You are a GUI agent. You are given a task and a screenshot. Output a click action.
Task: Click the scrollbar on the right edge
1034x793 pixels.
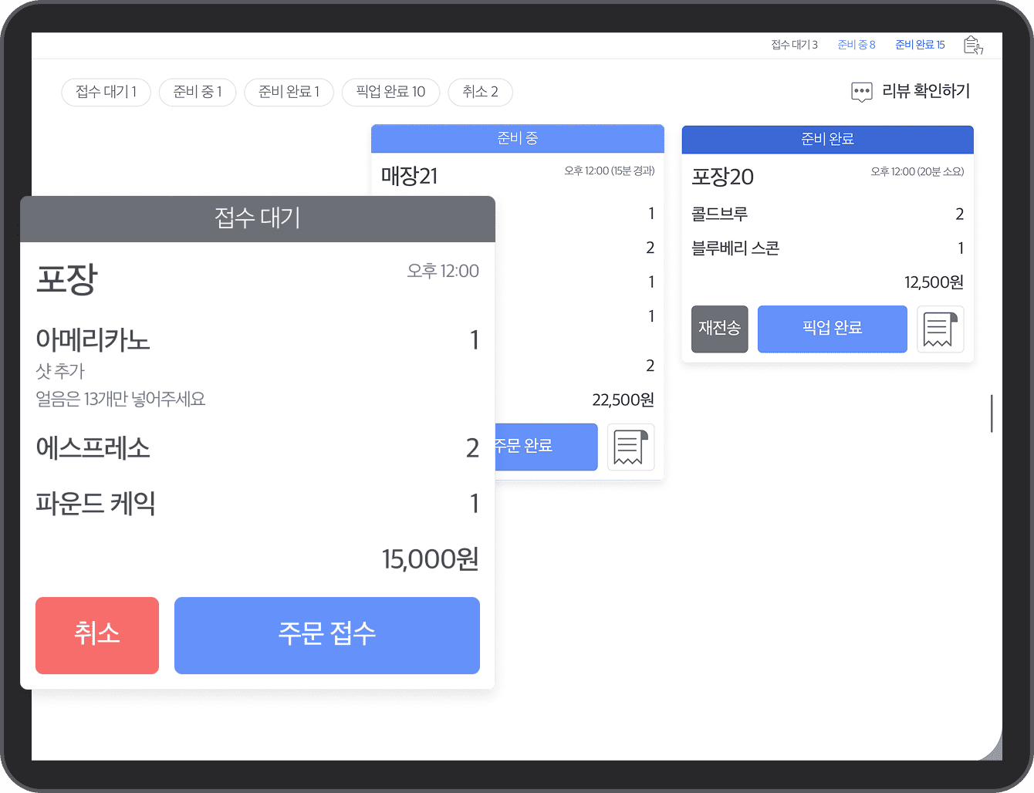tap(991, 413)
